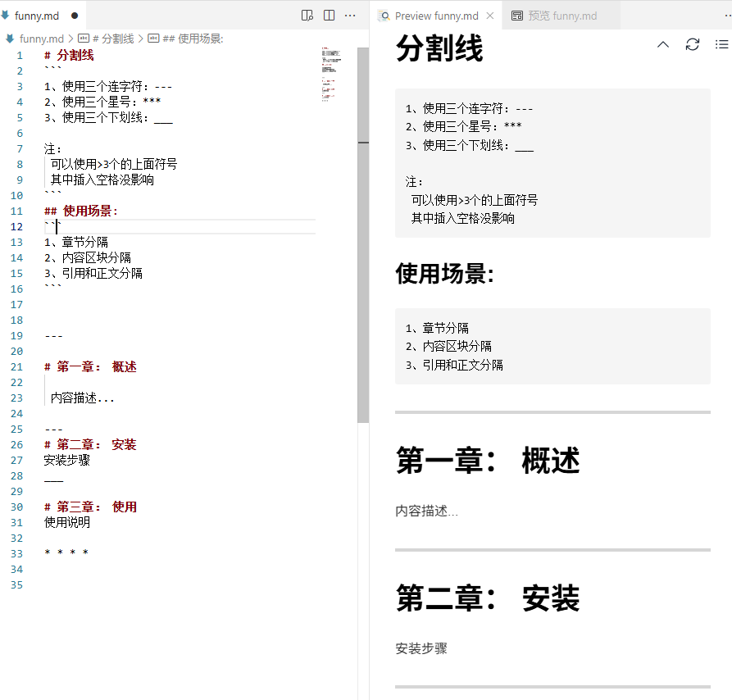732x700 pixels.
Task: Click preview code line 3、使用三个下划线
Action: click(469, 146)
